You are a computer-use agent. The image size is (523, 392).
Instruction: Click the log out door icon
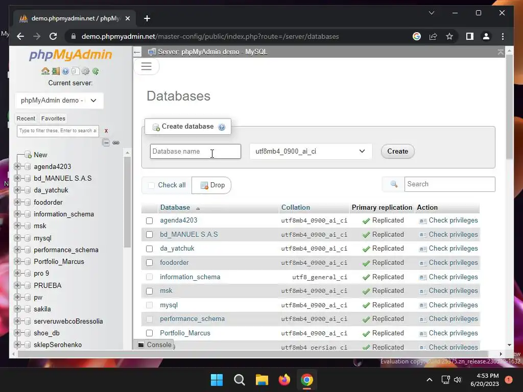pos(56,71)
